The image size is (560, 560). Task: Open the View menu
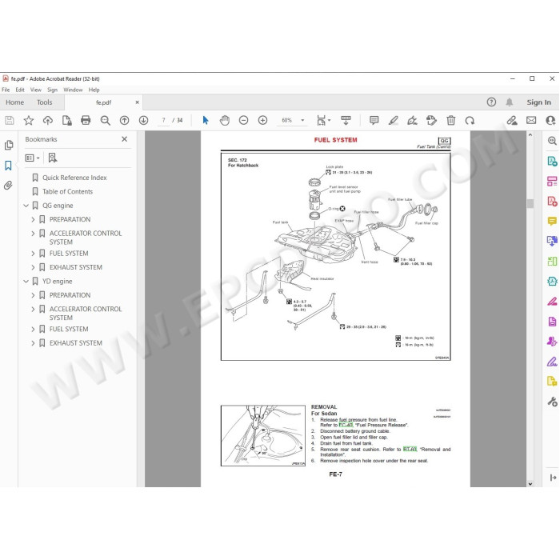coord(36,90)
